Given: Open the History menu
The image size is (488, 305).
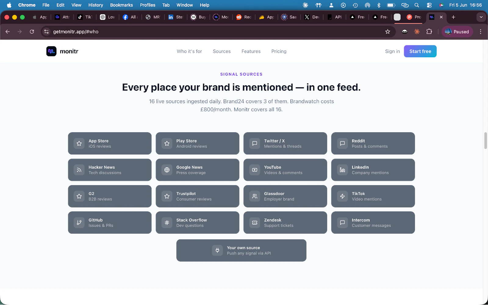Looking at the screenshot, I should pos(96,5).
